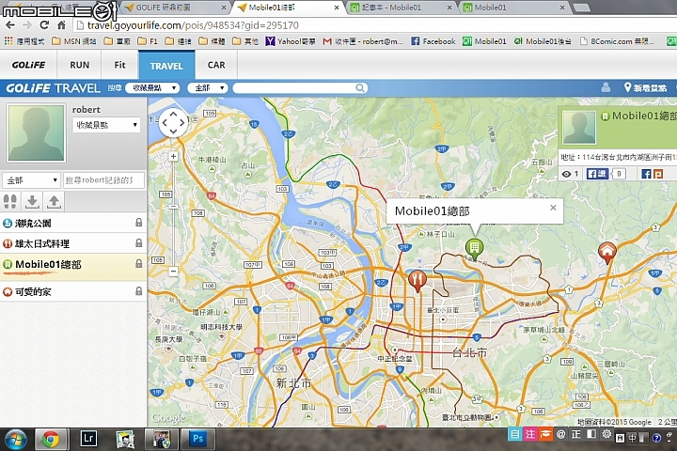Switch to the 記事本 - Mobile01 browser tab
Screen dimensions: 677x451
(401, 8)
